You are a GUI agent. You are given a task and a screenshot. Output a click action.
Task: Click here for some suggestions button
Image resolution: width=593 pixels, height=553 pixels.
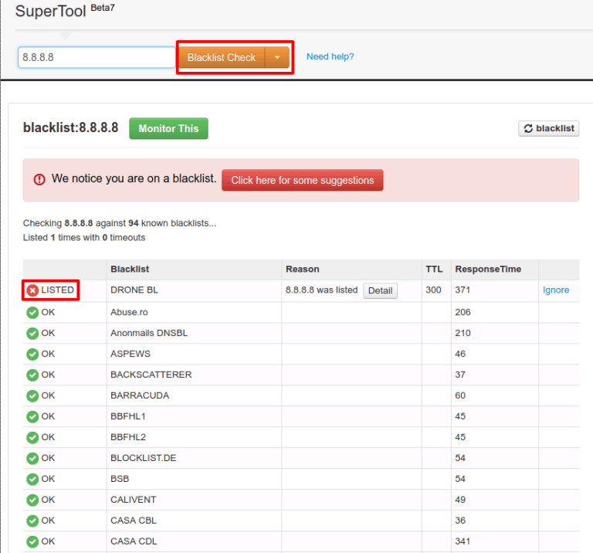(303, 181)
